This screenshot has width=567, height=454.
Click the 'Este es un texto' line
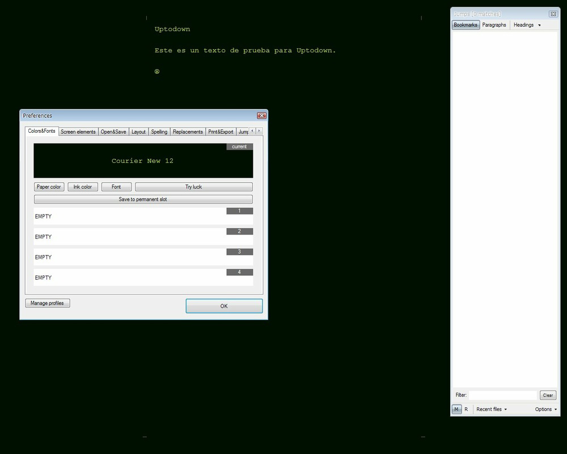[245, 51]
